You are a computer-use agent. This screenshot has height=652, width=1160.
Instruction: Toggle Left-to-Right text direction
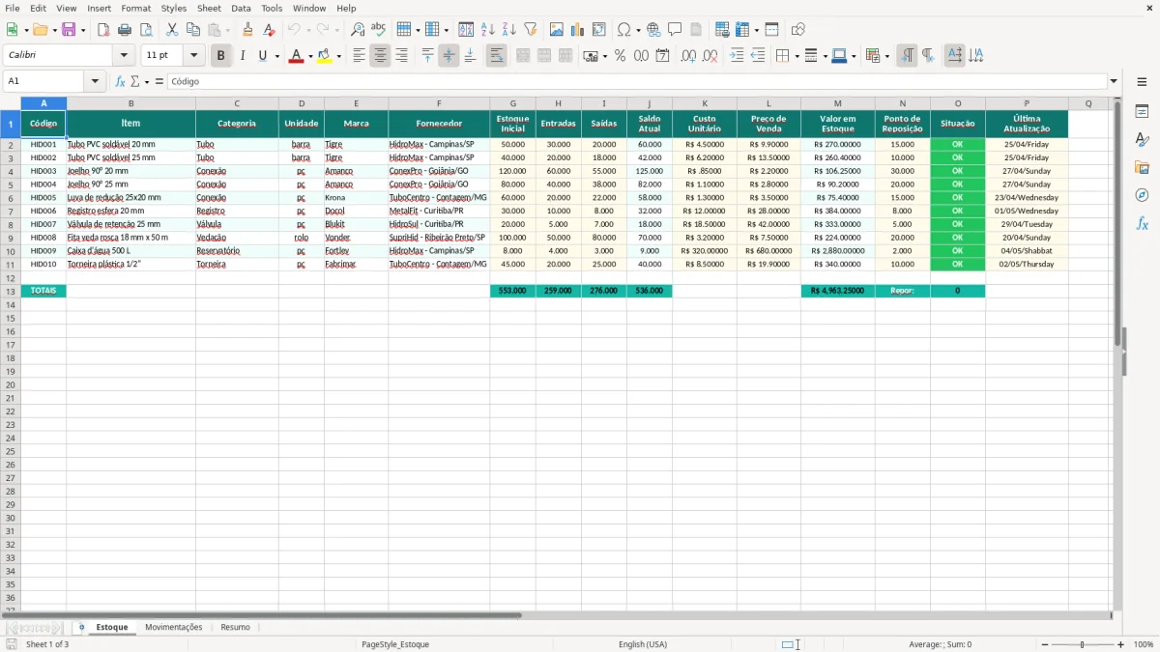(x=907, y=56)
